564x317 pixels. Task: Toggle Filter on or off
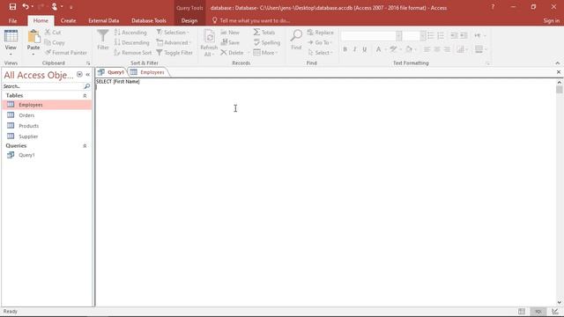point(174,53)
